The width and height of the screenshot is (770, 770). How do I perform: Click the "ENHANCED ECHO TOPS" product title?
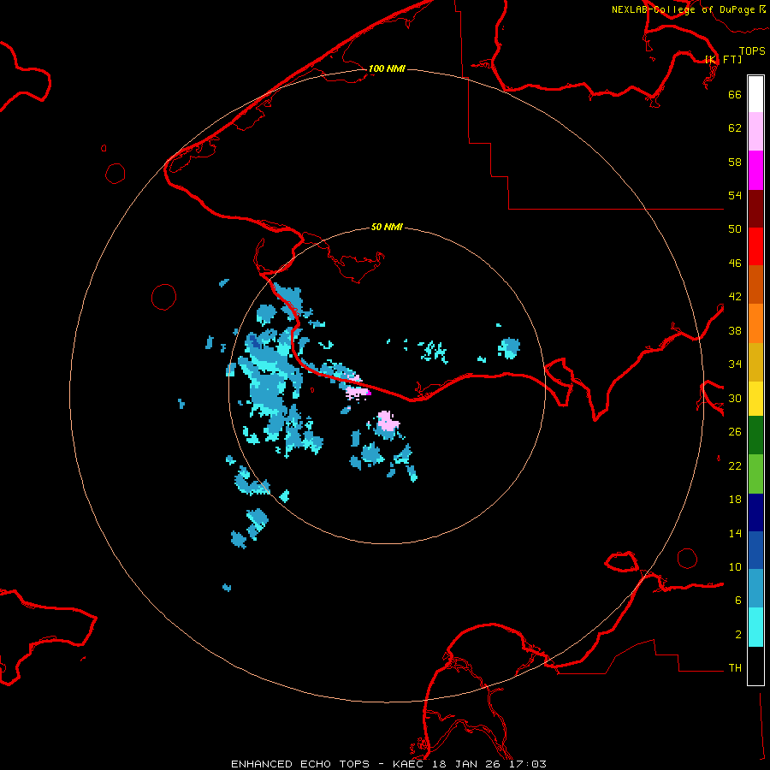pyautogui.click(x=300, y=764)
